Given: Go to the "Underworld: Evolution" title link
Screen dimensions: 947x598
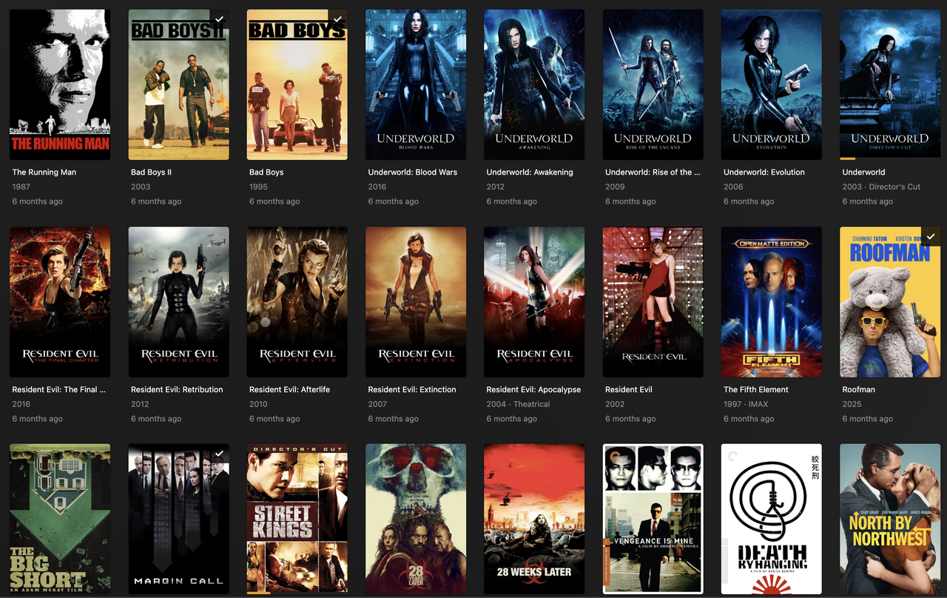Looking at the screenshot, I should click(x=764, y=172).
